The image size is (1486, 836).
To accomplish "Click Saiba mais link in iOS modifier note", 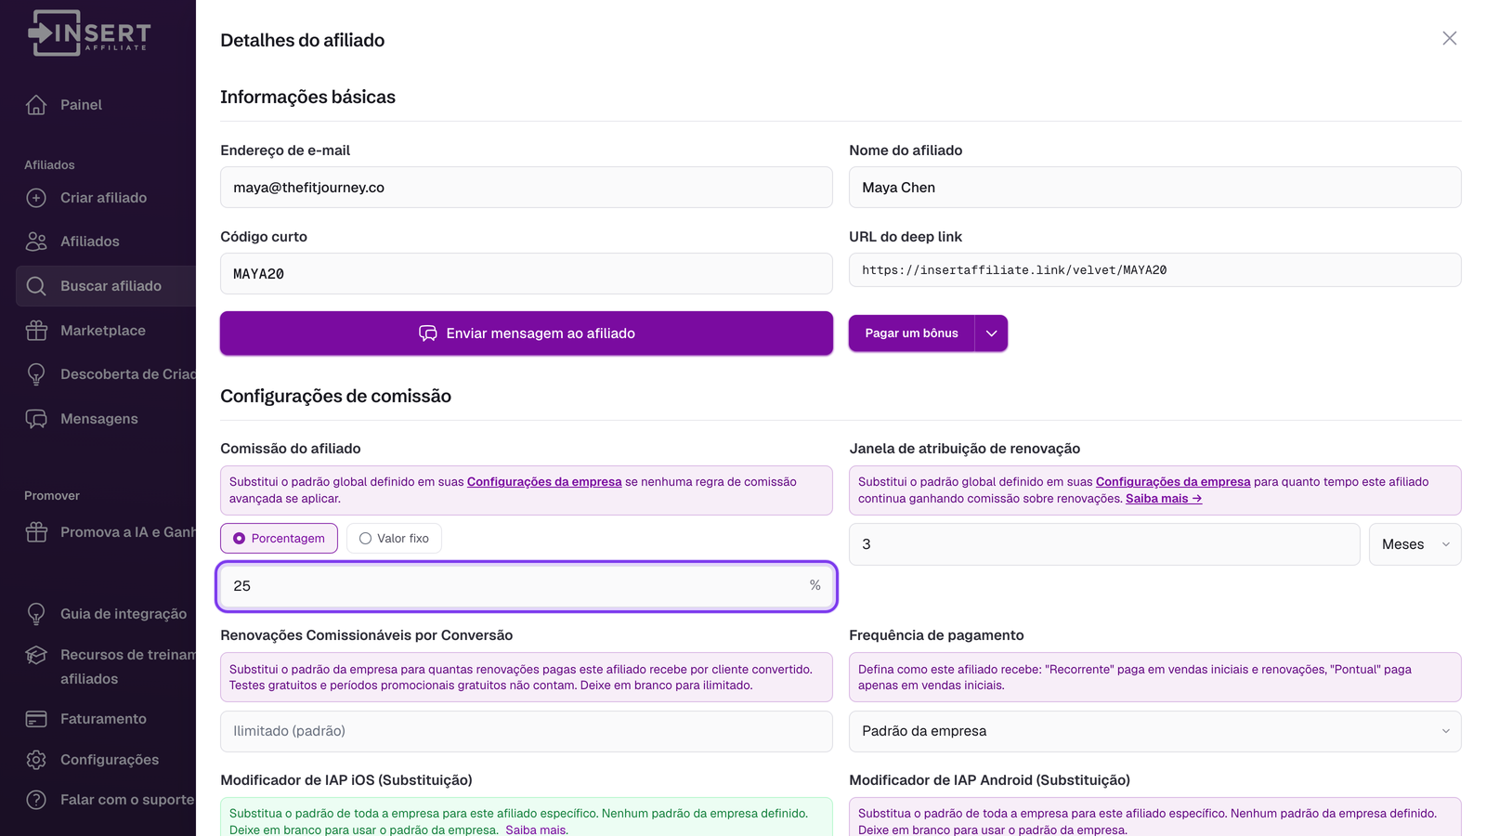I will click(x=536, y=829).
